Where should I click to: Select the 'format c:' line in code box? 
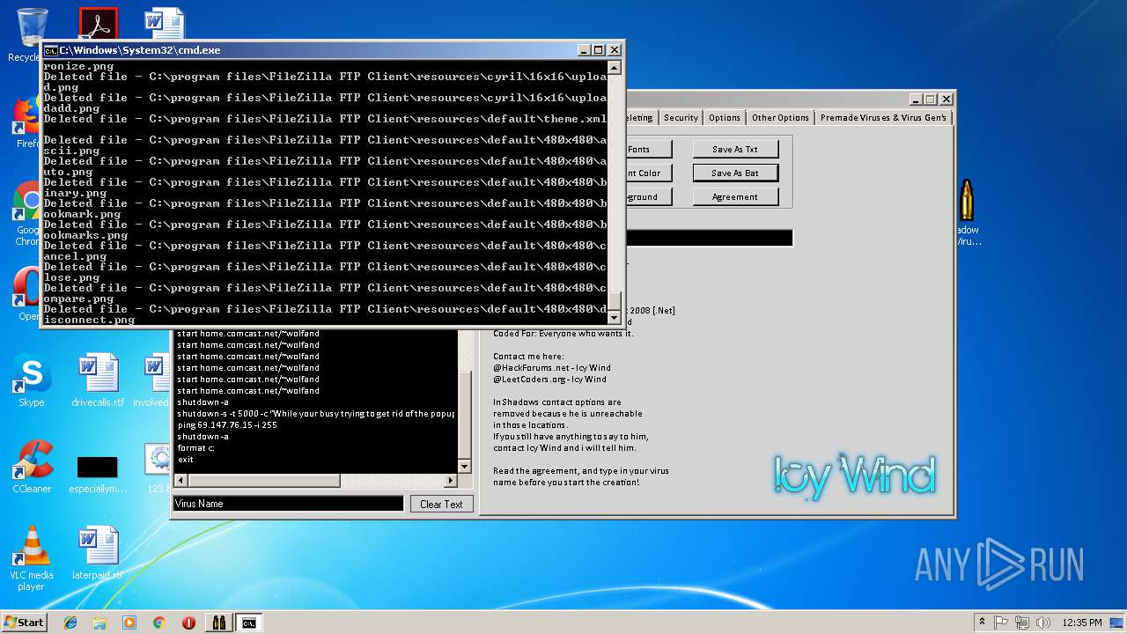click(196, 448)
